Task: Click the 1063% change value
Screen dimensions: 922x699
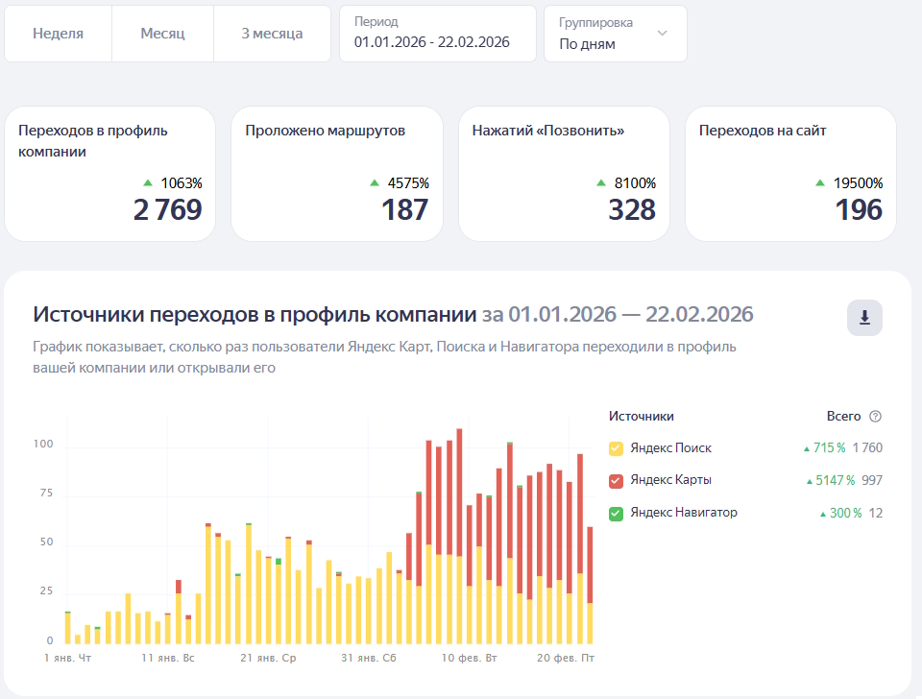Action: coord(182,183)
